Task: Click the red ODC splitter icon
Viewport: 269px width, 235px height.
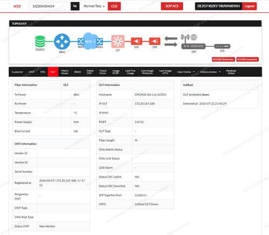Action: click(137, 41)
